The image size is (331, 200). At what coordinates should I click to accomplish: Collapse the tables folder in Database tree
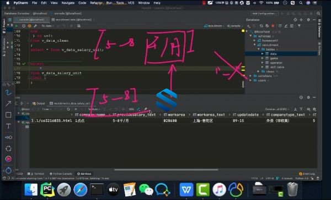[259, 49]
